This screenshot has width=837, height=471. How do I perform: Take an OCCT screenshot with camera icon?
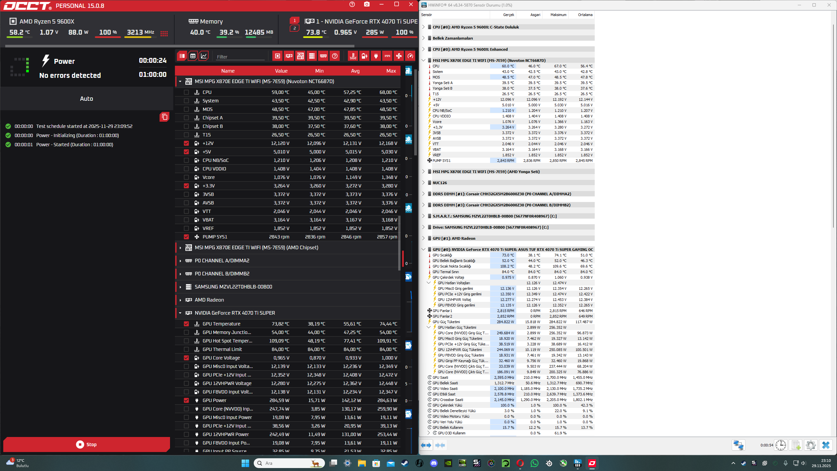pyautogui.click(x=367, y=5)
